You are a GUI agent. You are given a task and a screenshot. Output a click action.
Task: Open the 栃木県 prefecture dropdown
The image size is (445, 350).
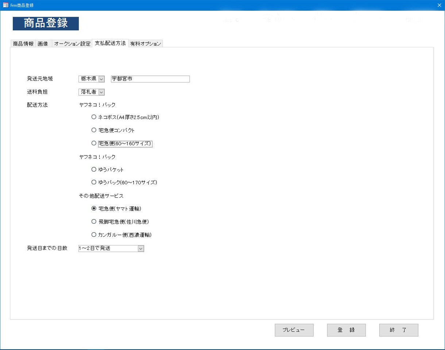[x=101, y=79]
